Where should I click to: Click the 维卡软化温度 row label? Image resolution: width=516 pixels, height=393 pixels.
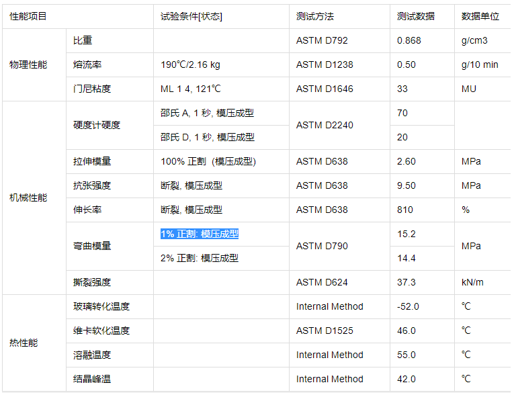click(101, 331)
